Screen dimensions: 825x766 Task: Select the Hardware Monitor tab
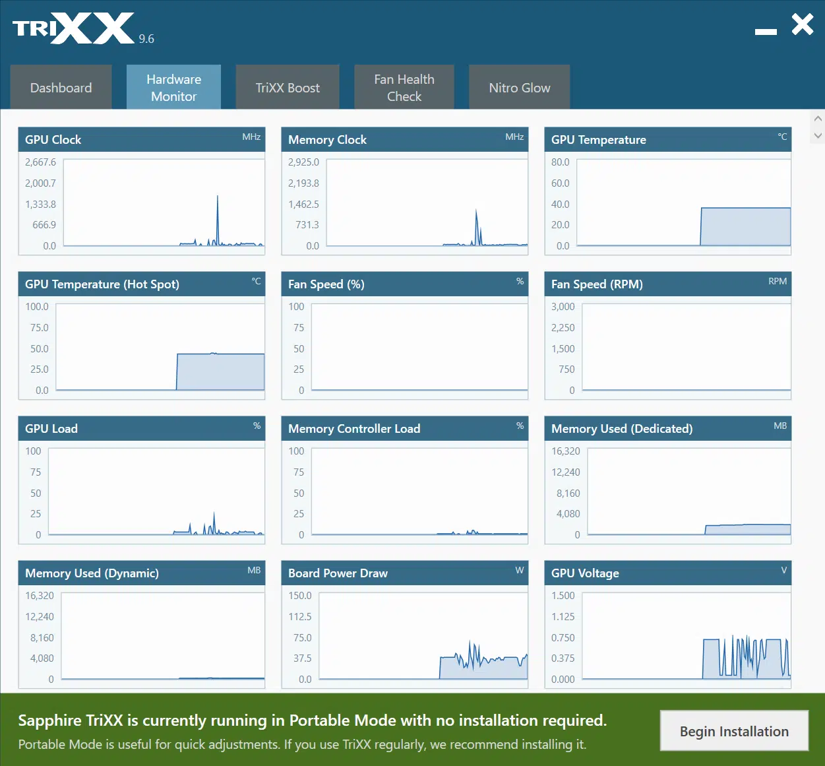(173, 87)
